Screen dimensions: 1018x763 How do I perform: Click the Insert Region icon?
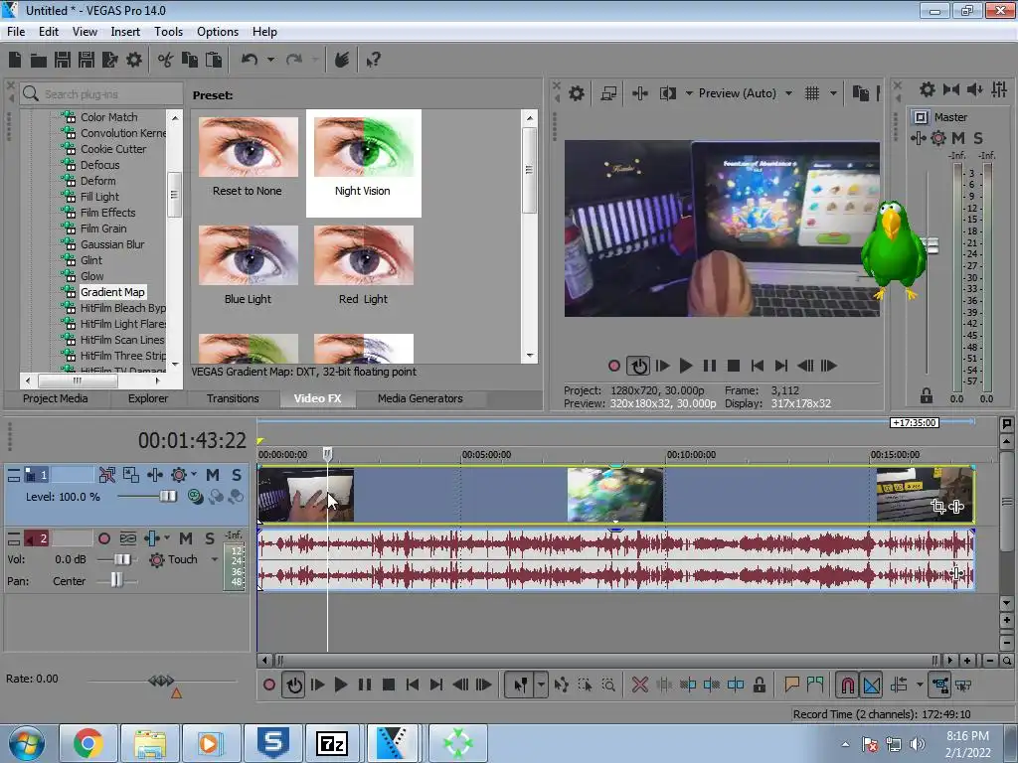[815, 684]
